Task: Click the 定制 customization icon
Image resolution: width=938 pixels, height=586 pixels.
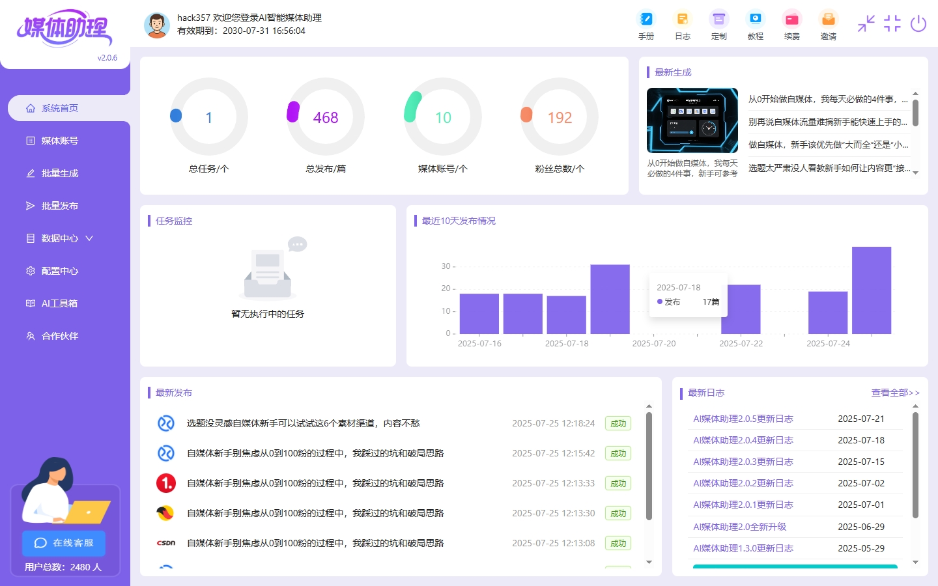Action: (x=719, y=25)
